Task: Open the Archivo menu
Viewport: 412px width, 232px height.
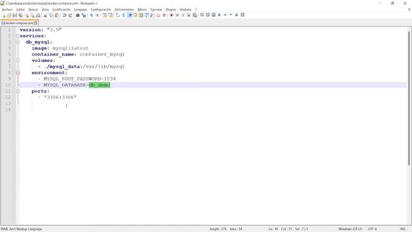Action: coord(7,10)
